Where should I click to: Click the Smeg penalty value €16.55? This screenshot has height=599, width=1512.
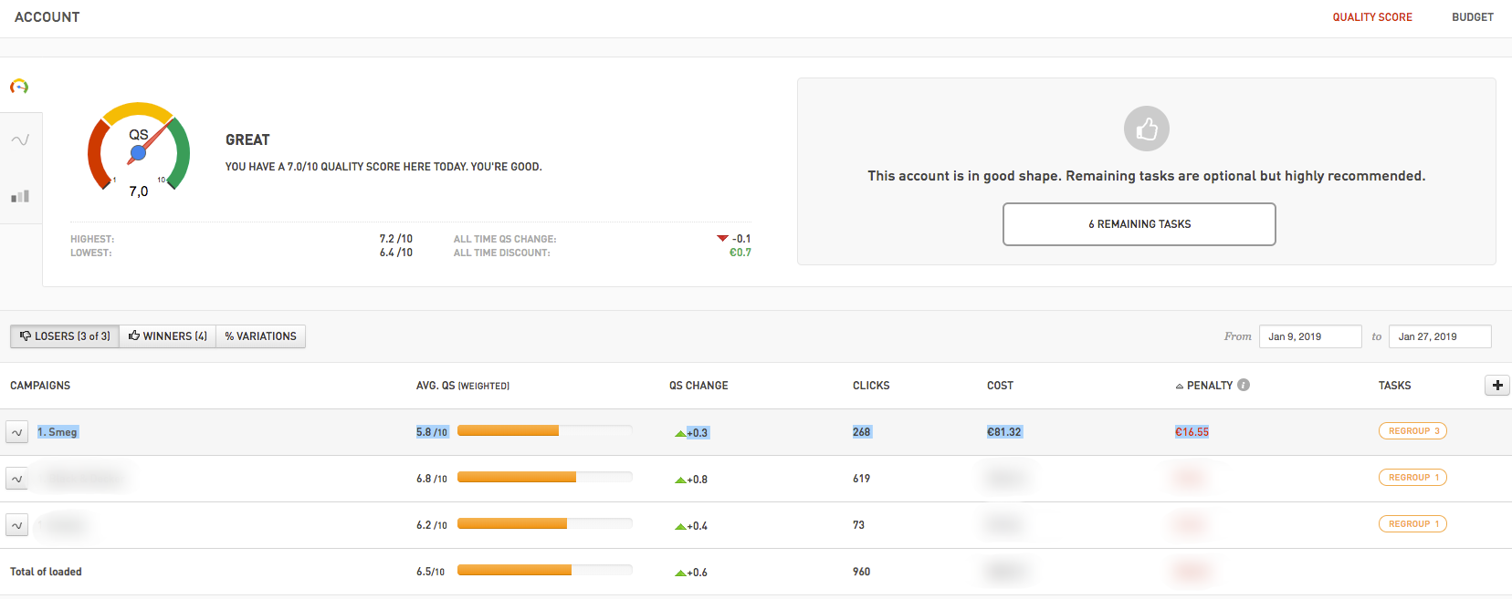(x=1192, y=432)
